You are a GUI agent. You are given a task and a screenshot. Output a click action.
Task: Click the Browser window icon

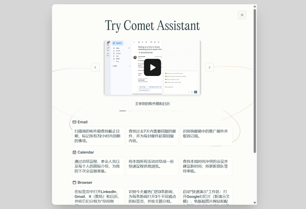tap(74, 183)
